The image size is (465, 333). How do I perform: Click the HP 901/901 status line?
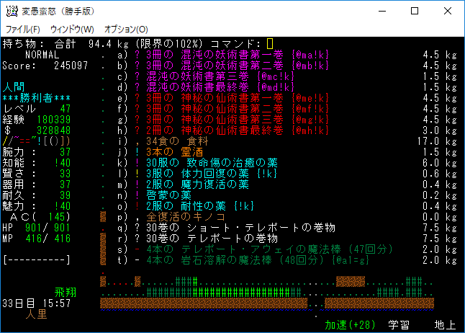[36, 228]
